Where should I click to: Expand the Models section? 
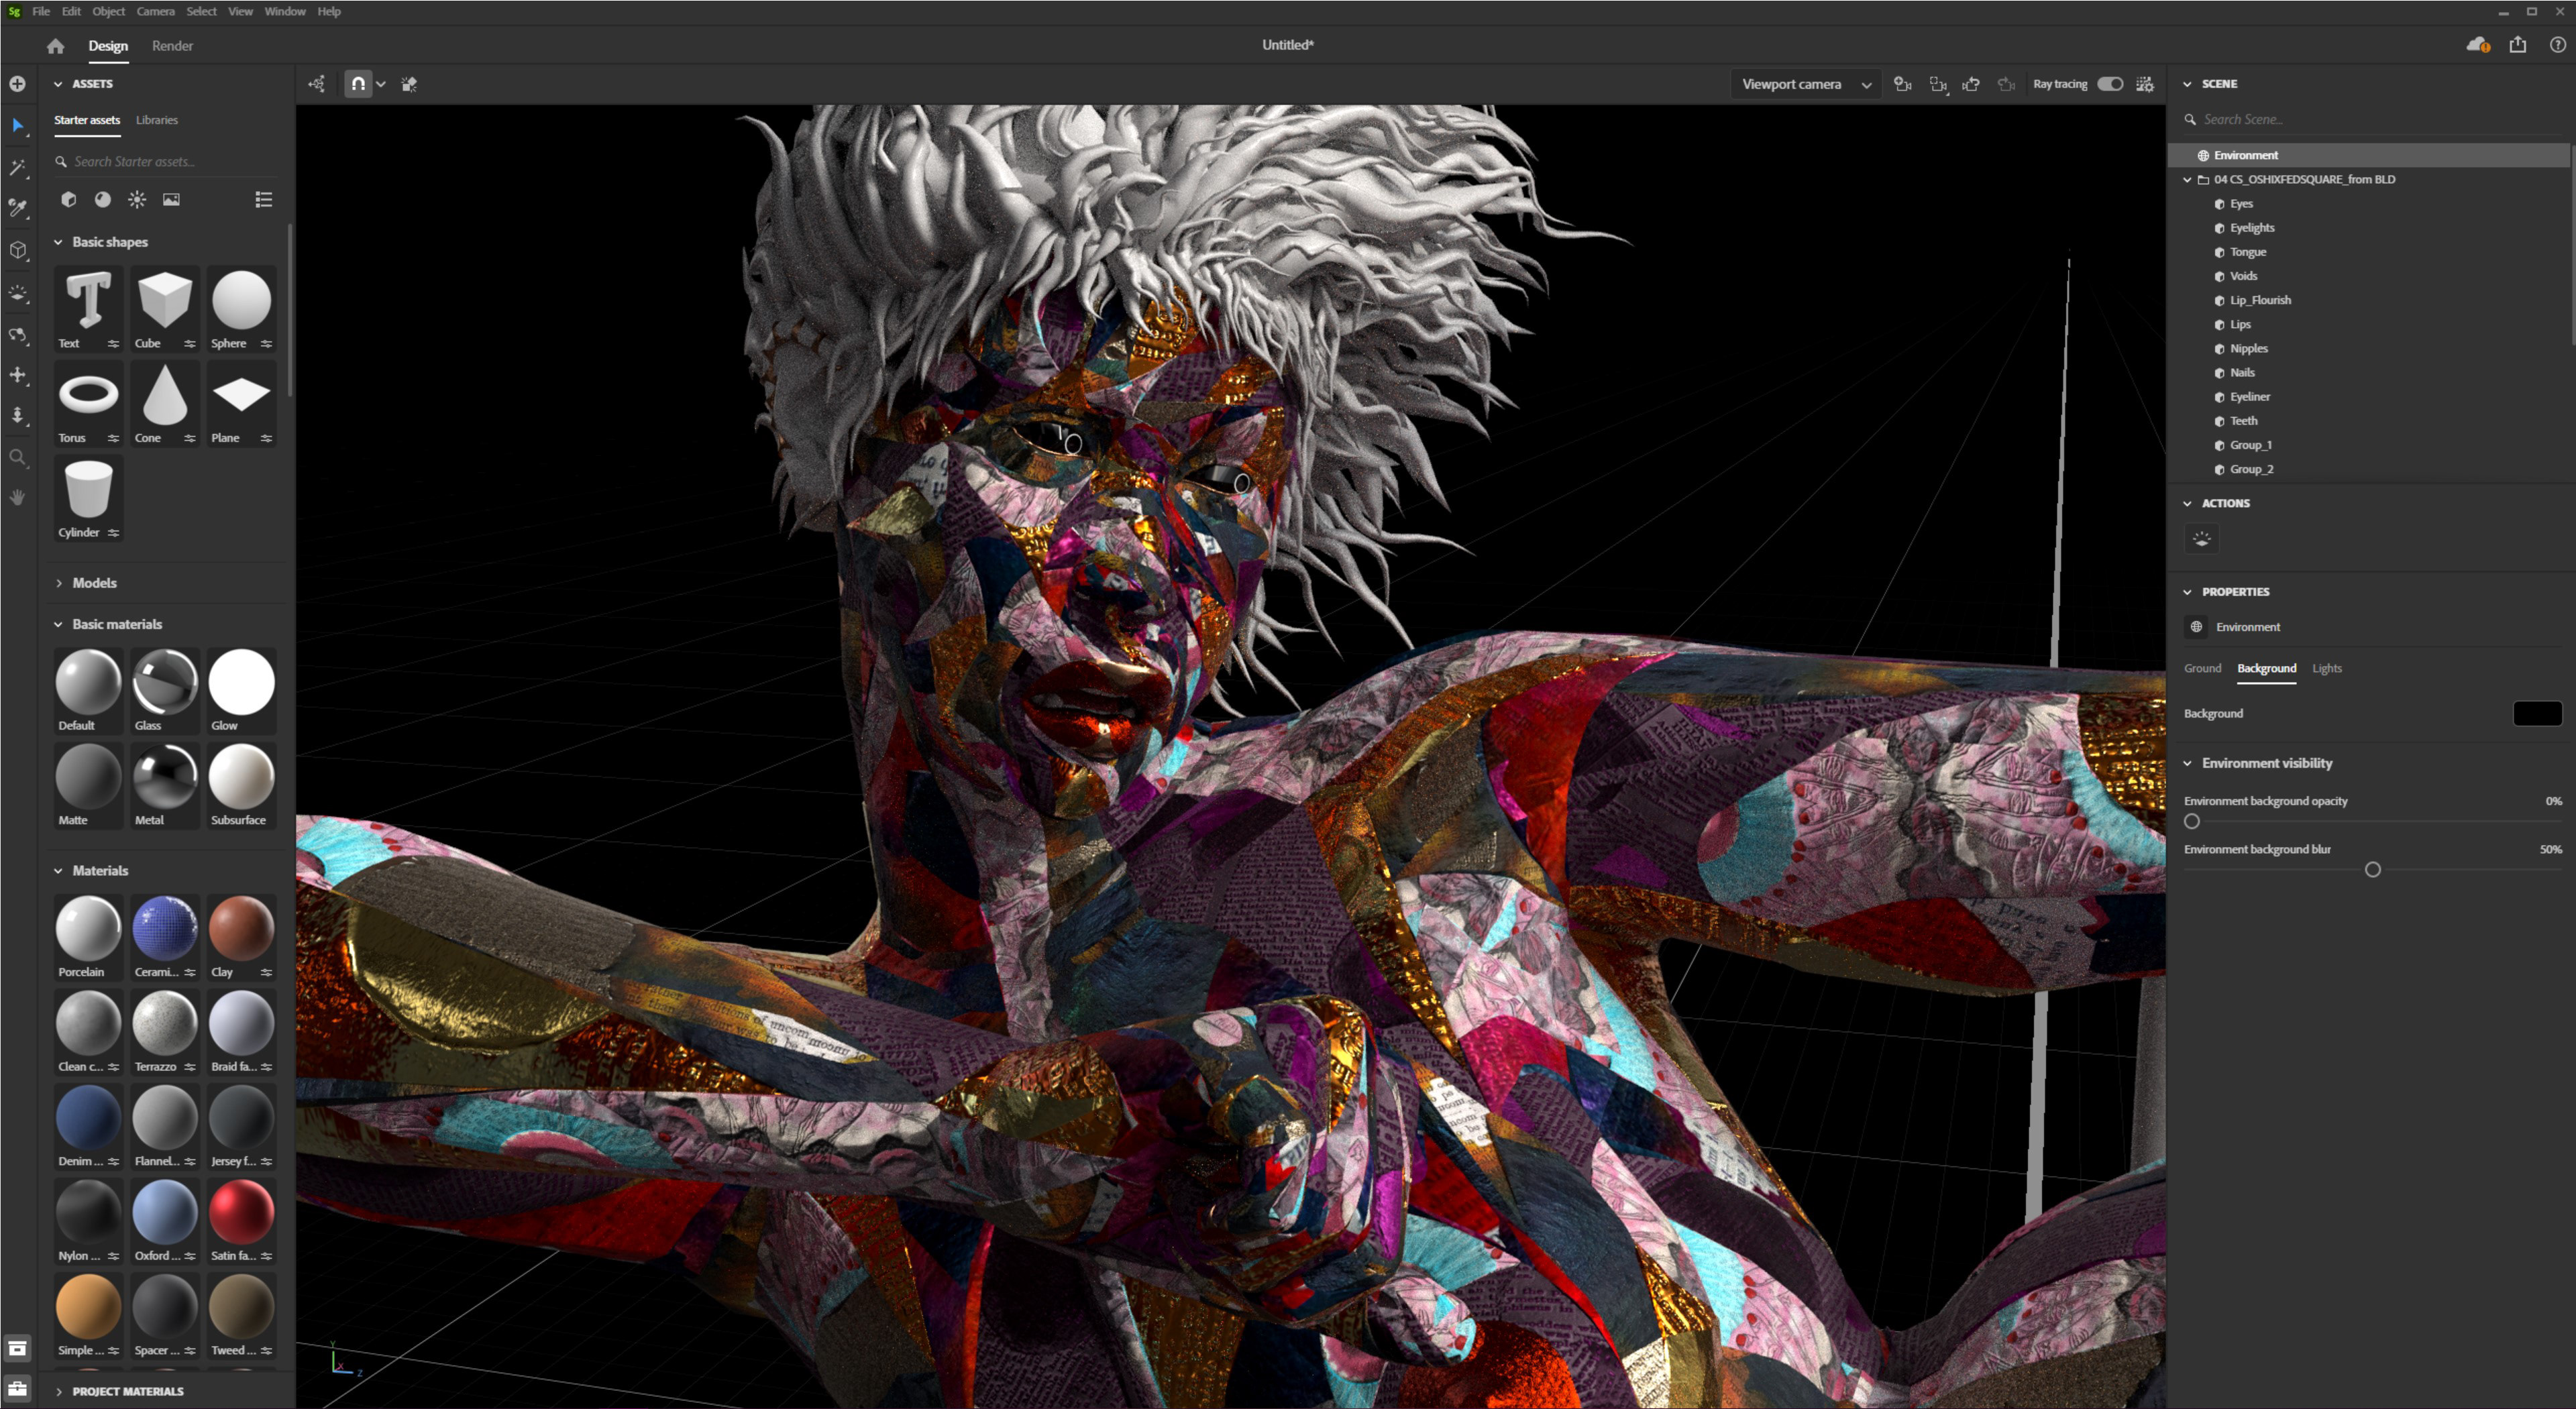point(94,583)
